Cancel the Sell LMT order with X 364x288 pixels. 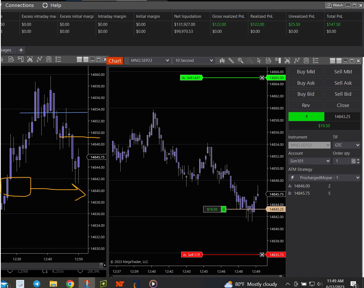[262, 78]
